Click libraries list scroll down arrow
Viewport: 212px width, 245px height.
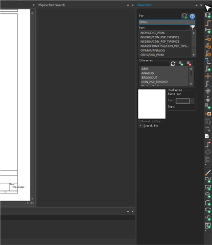coord(191,84)
